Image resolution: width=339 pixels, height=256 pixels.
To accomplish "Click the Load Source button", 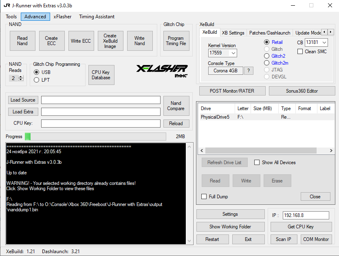I will tap(23, 100).
